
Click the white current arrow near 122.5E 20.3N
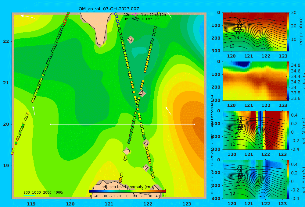pos(168,111)
